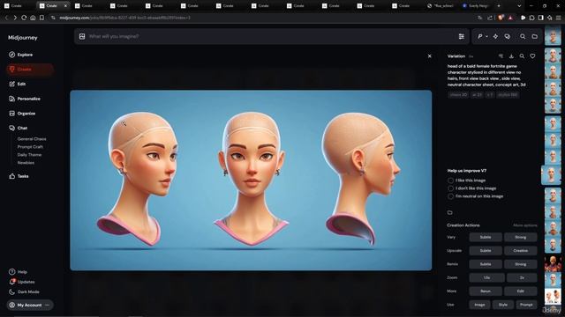The width and height of the screenshot is (565, 317).
Task: Click the browser back arrow
Action: click(6, 18)
